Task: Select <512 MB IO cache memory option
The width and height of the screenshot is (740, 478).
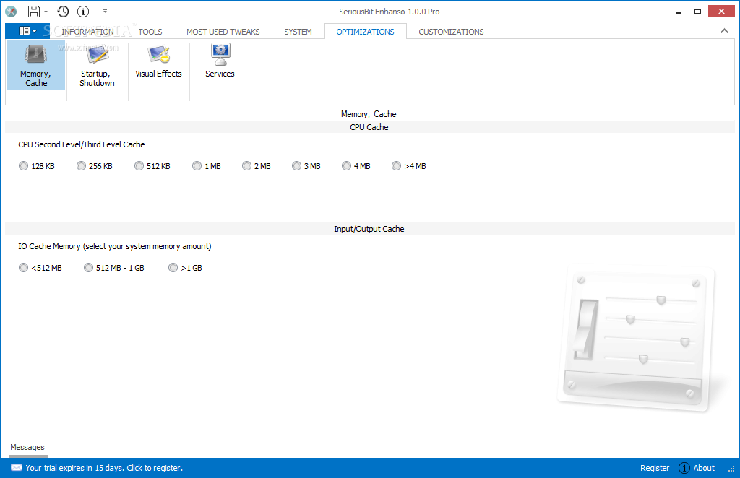Action: (x=40, y=268)
